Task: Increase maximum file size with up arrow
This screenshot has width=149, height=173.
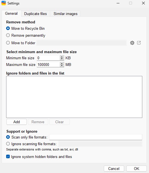Action: point(62,63)
